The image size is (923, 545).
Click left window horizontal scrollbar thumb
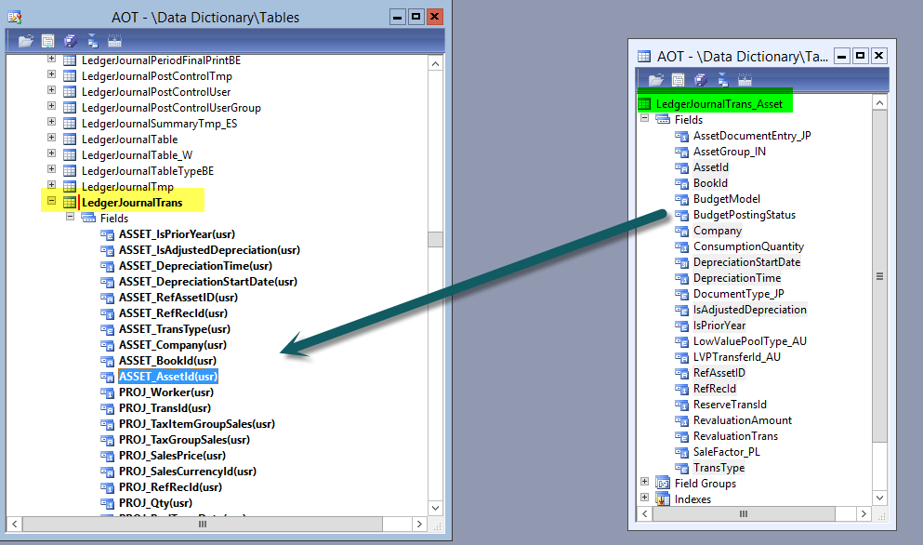coord(203,524)
